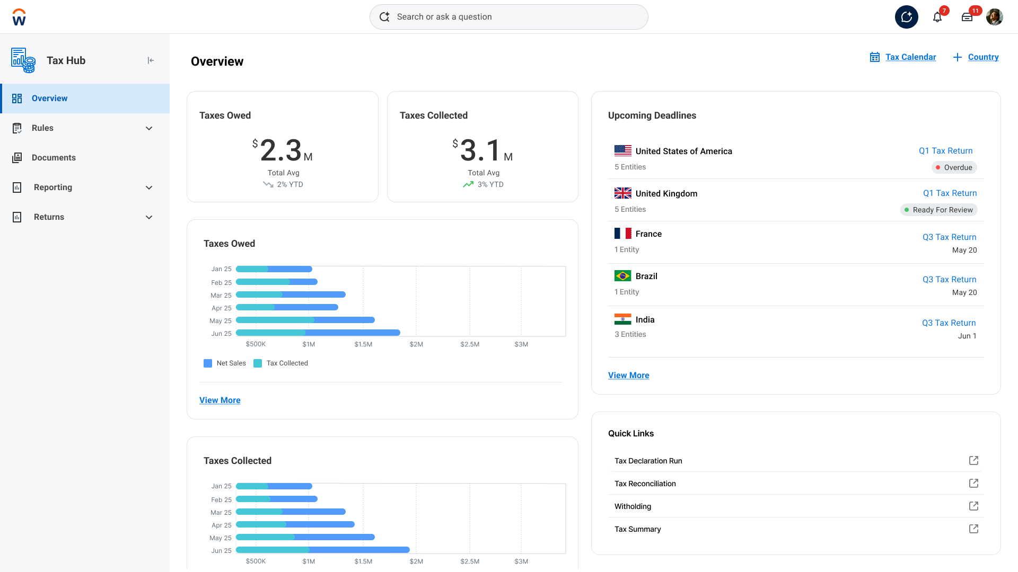
Task: Click the Tax Collected legend swatch
Action: (x=258, y=363)
